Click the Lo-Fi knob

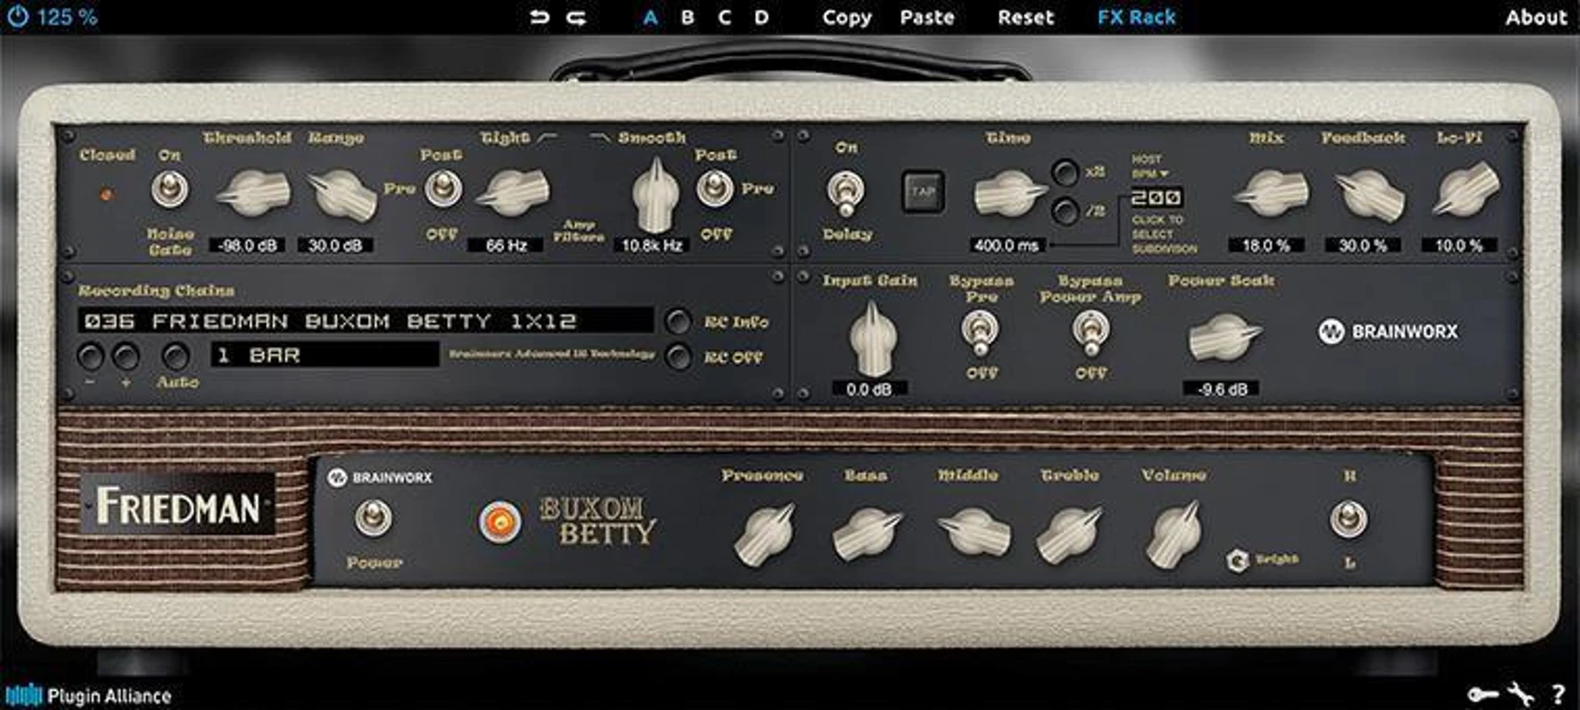[1465, 191]
